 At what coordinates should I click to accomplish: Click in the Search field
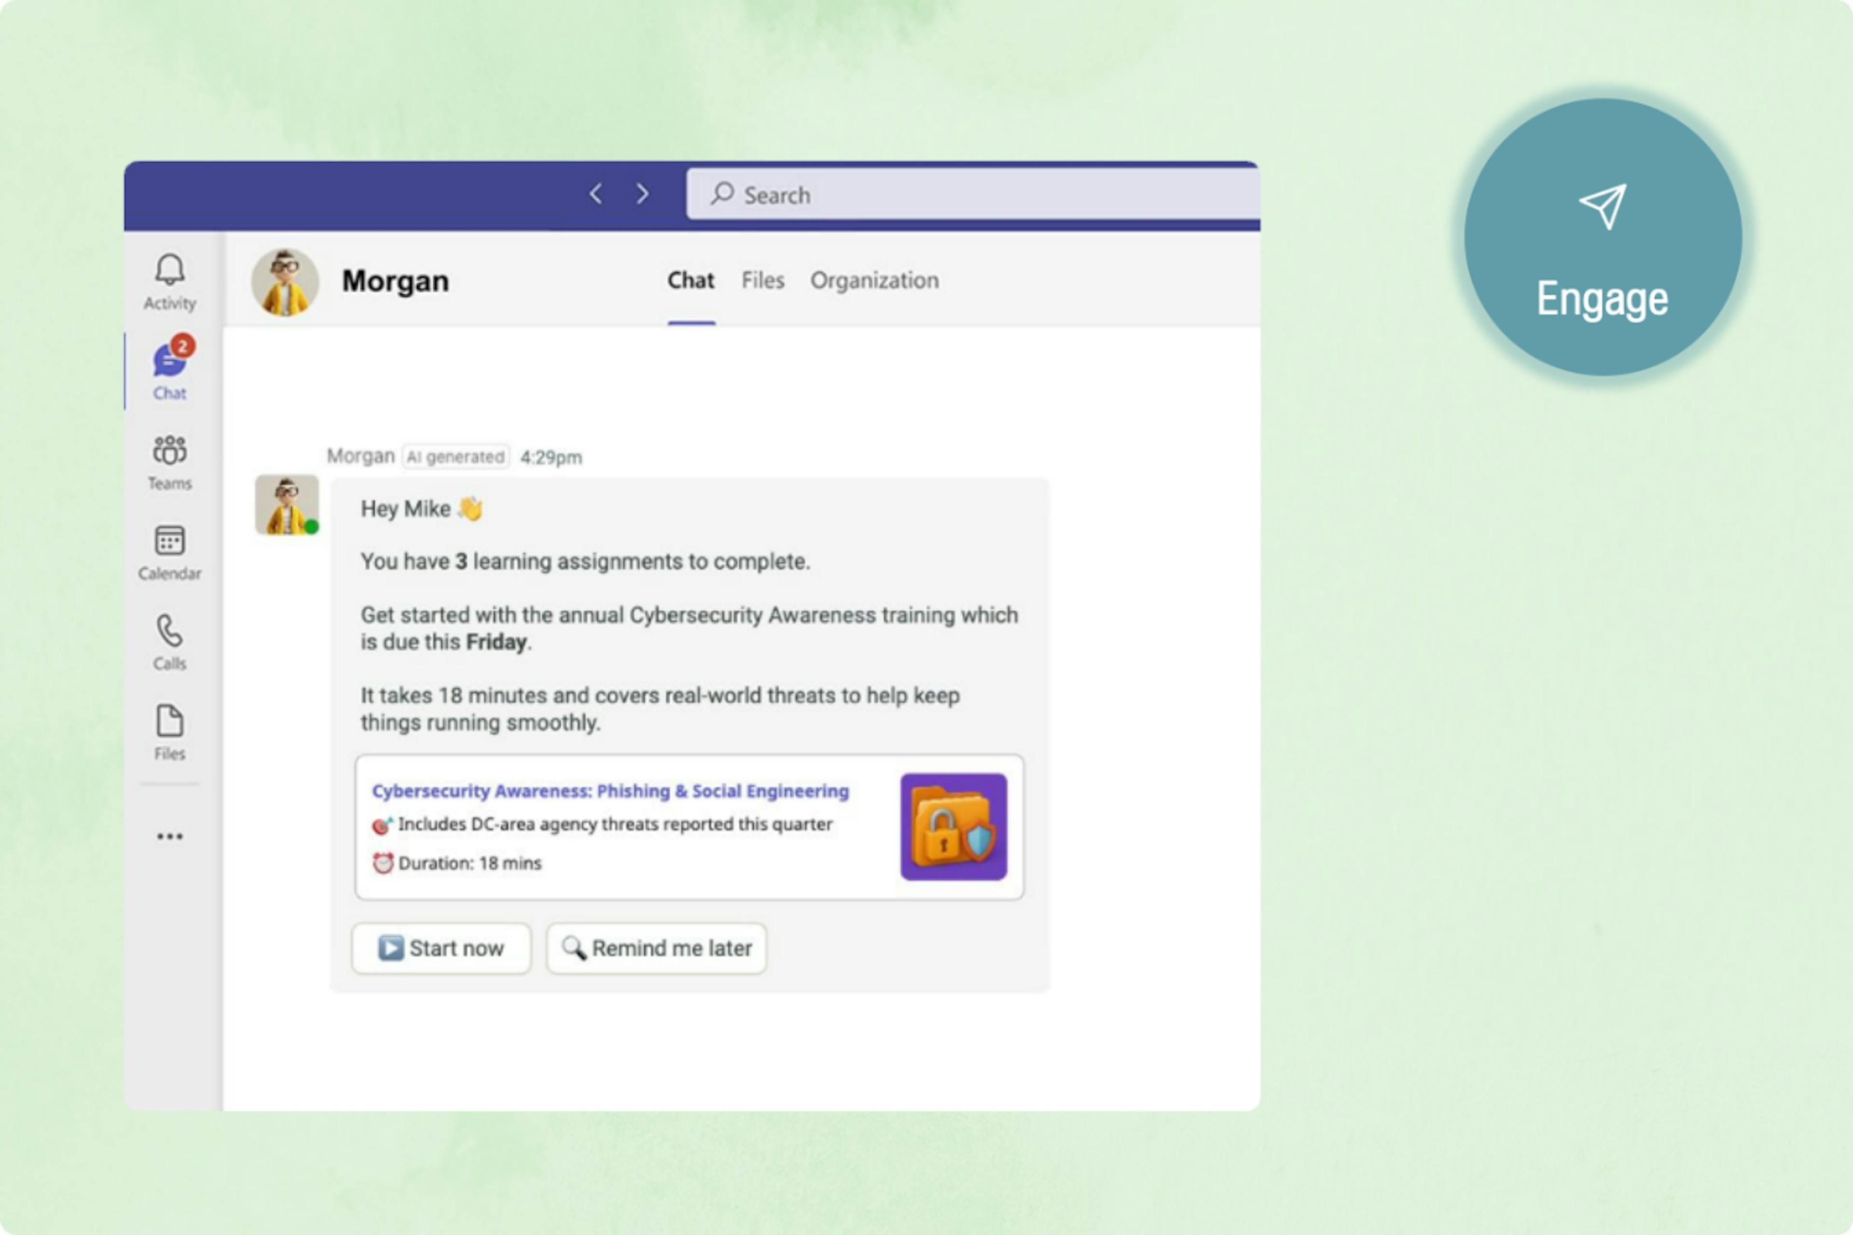977,194
